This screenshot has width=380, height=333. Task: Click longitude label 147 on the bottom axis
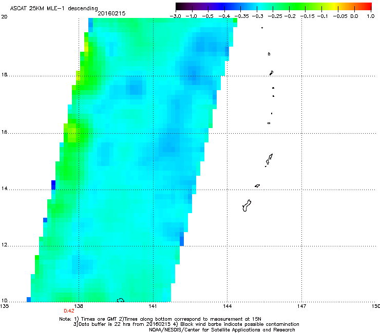click(x=302, y=306)
